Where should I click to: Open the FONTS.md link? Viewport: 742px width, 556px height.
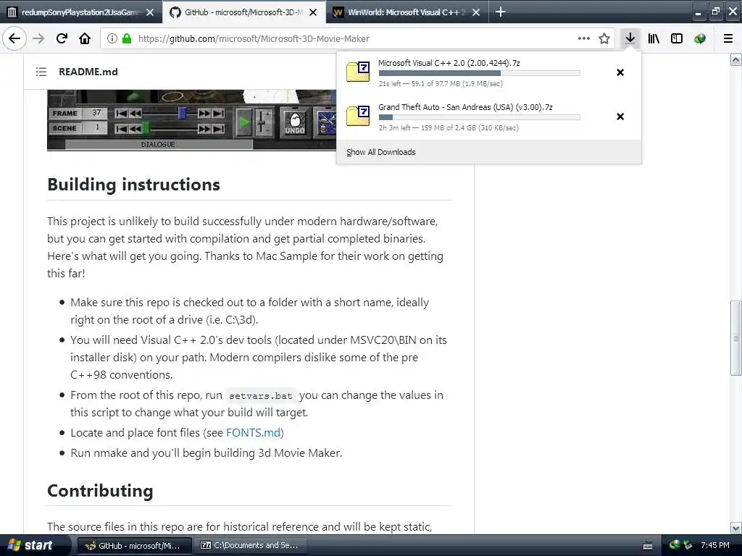253,433
